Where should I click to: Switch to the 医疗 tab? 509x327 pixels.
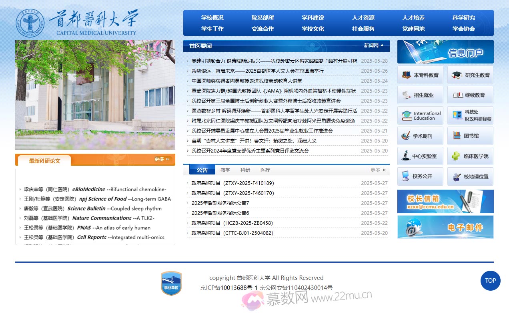pos(265,170)
